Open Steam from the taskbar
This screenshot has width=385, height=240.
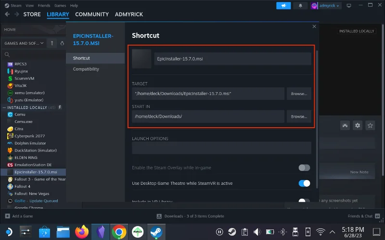coord(156,232)
